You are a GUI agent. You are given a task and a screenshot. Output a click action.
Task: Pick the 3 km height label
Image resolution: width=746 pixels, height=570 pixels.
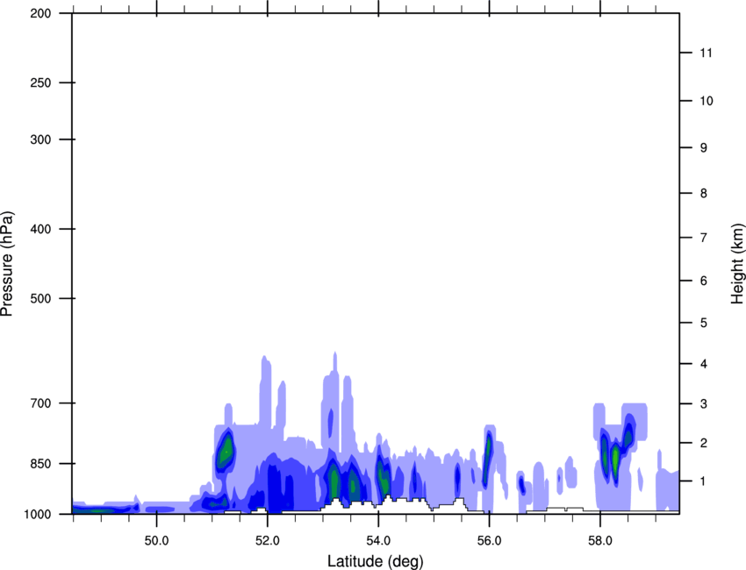coord(704,404)
